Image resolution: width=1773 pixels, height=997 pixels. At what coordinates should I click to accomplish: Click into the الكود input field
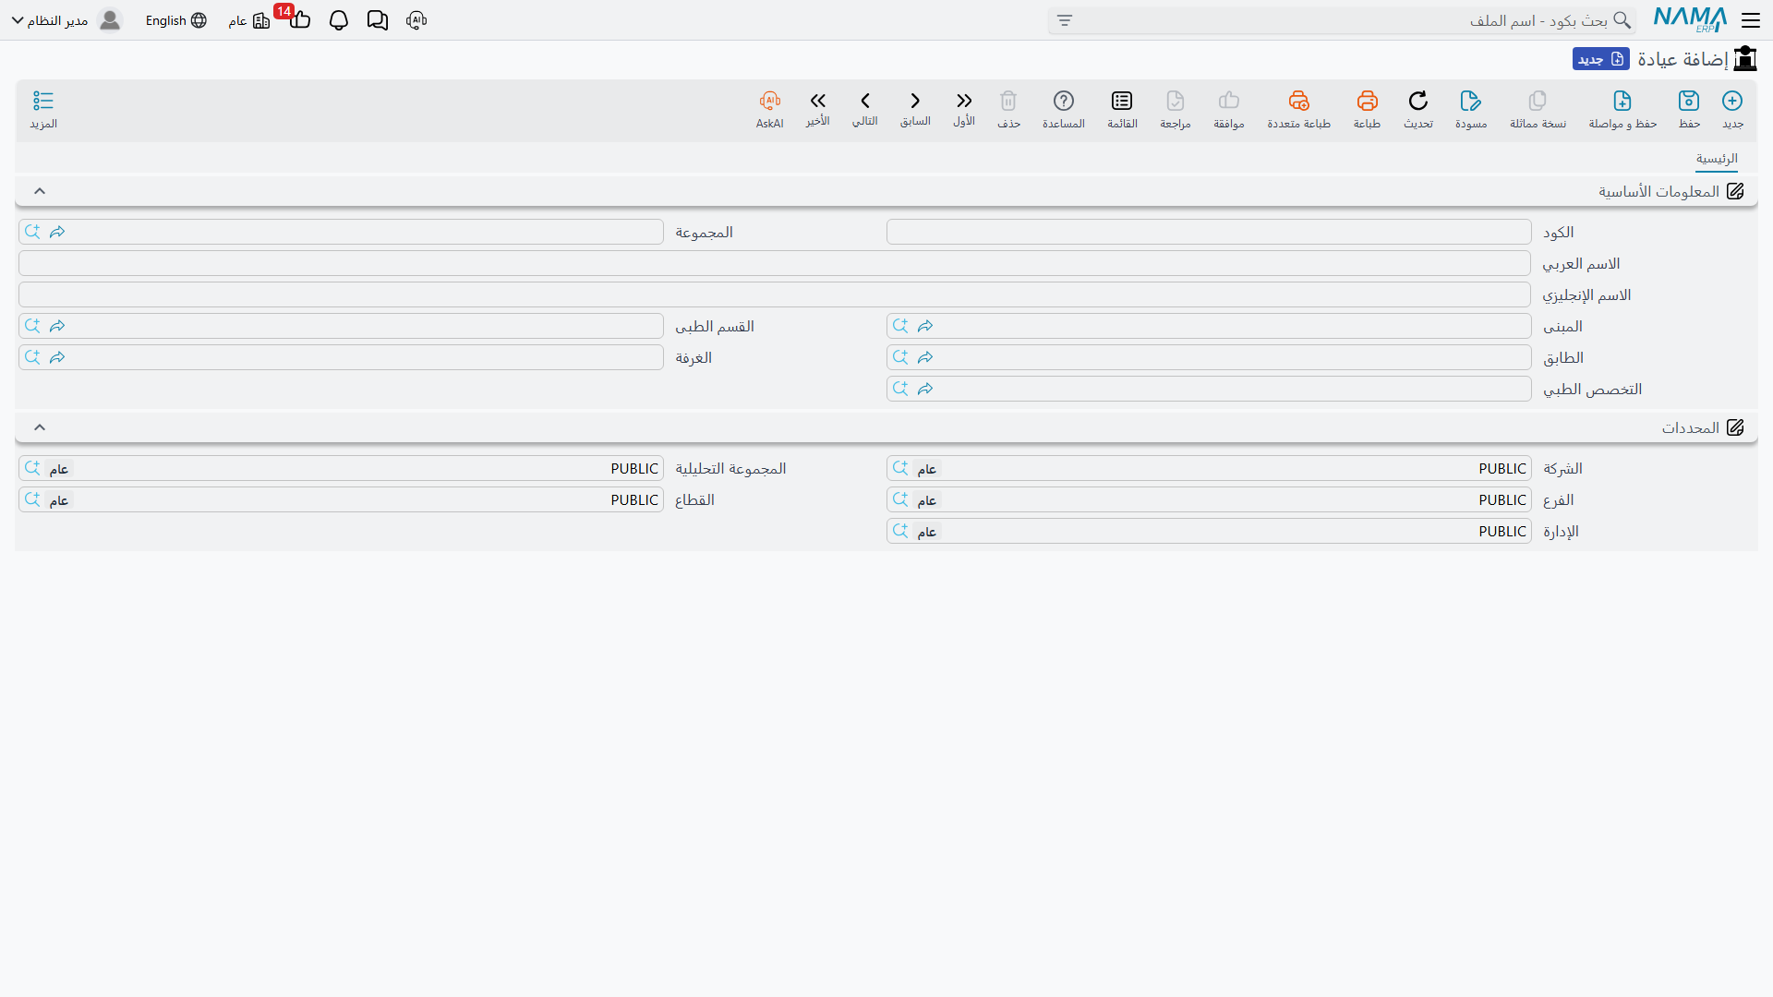(x=1209, y=232)
